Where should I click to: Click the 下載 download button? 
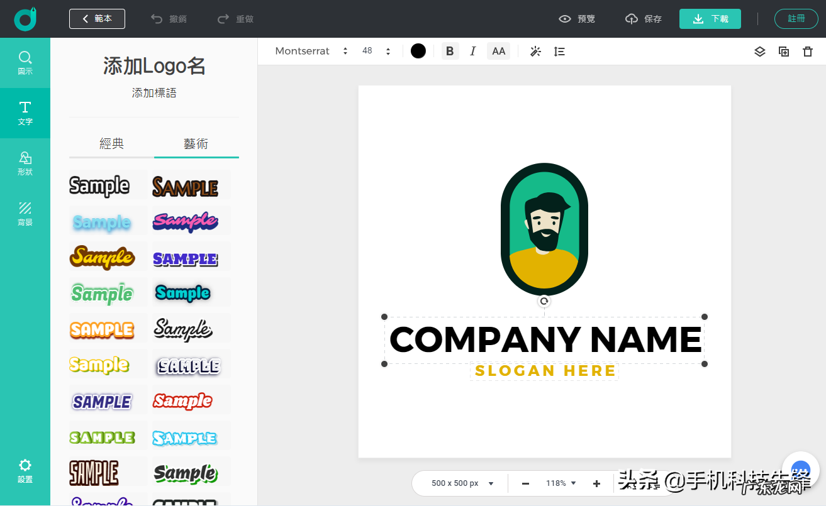710,19
